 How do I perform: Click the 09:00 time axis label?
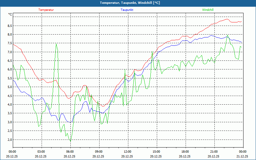99,152
